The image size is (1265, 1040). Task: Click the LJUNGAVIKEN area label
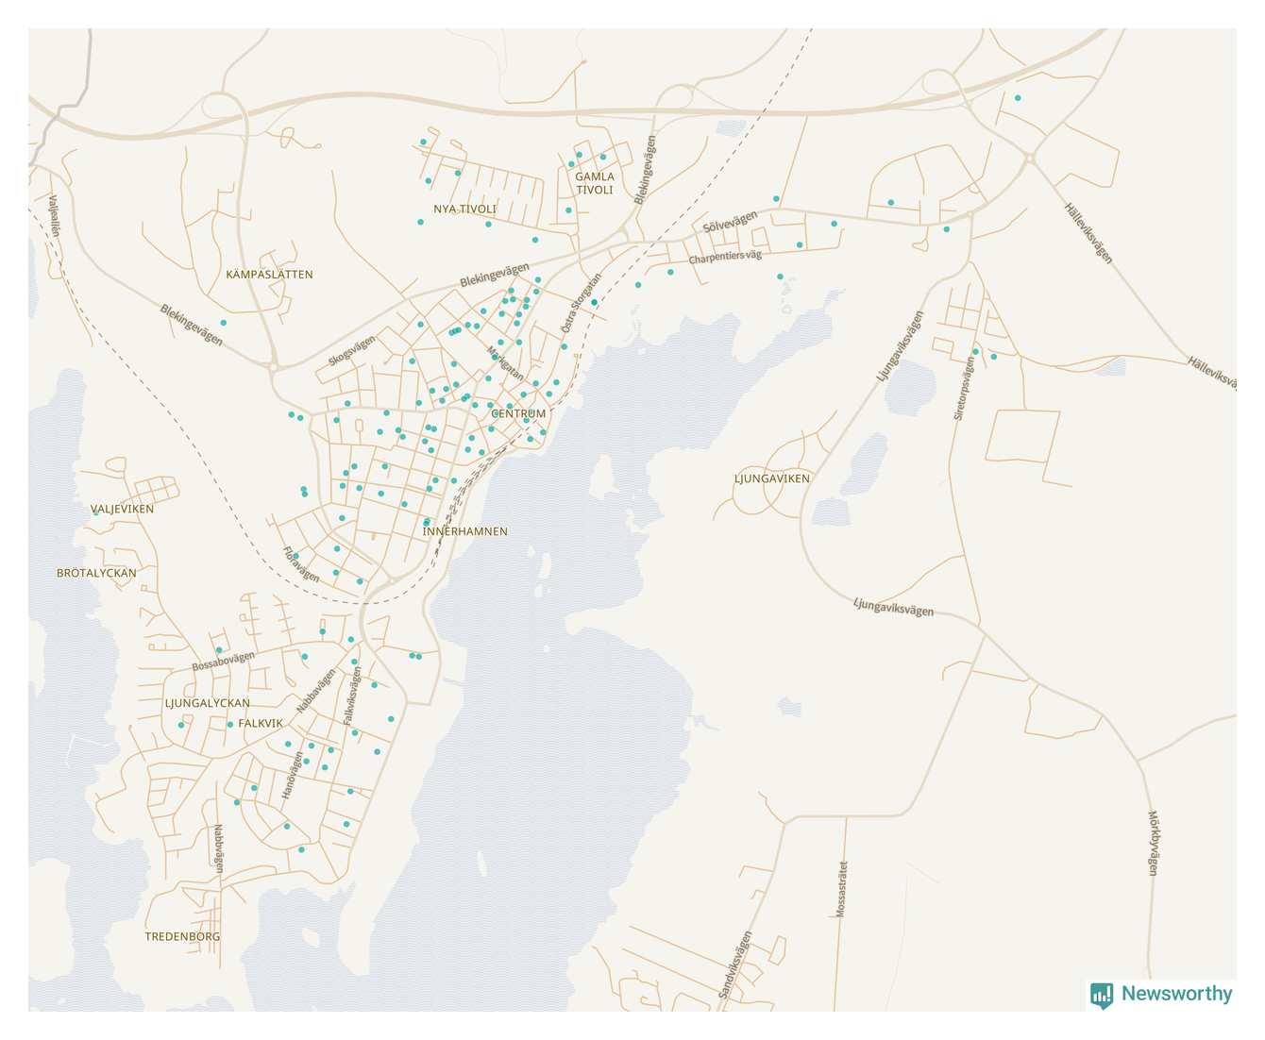(771, 478)
